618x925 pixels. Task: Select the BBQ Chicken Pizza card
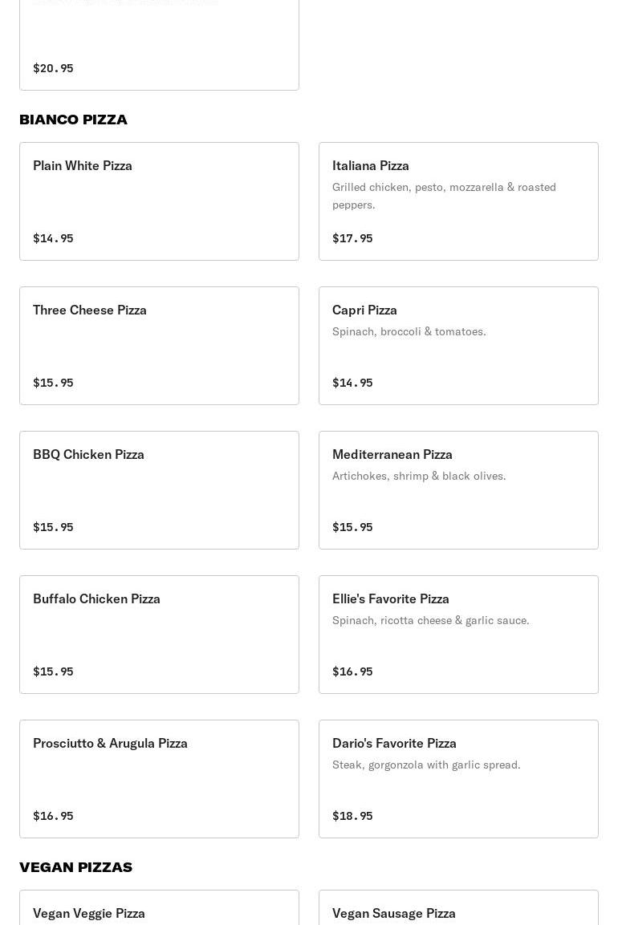(159, 489)
